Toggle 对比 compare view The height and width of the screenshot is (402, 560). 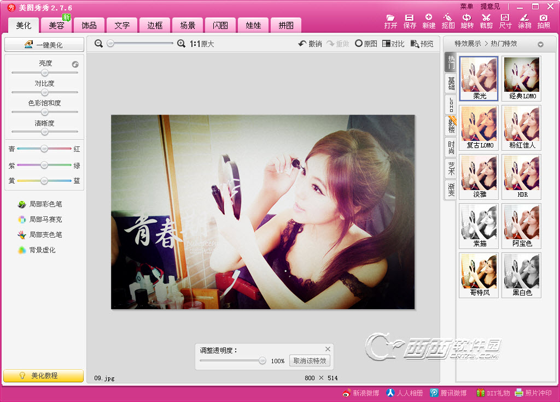[x=393, y=44]
